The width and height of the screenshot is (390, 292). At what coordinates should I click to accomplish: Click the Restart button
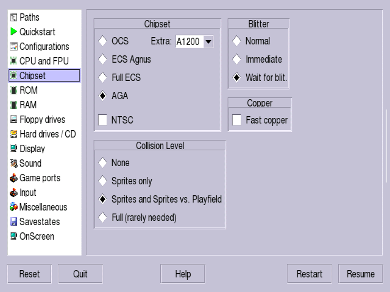click(x=310, y=274)
